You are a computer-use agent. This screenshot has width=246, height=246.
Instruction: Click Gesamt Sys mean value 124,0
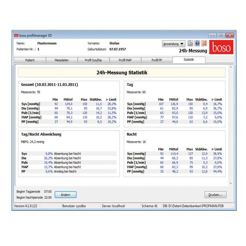point(68,104)
